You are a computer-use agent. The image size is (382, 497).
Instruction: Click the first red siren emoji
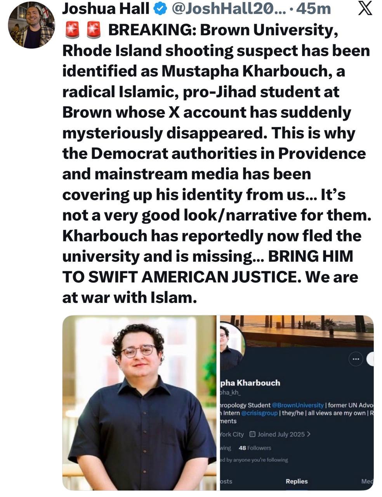click(x=72, y=30)
